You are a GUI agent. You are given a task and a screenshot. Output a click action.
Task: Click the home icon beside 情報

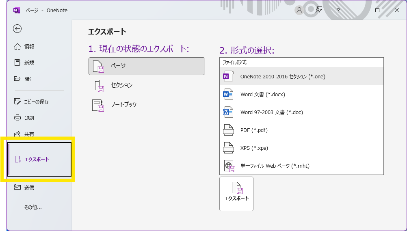(17, 46)
